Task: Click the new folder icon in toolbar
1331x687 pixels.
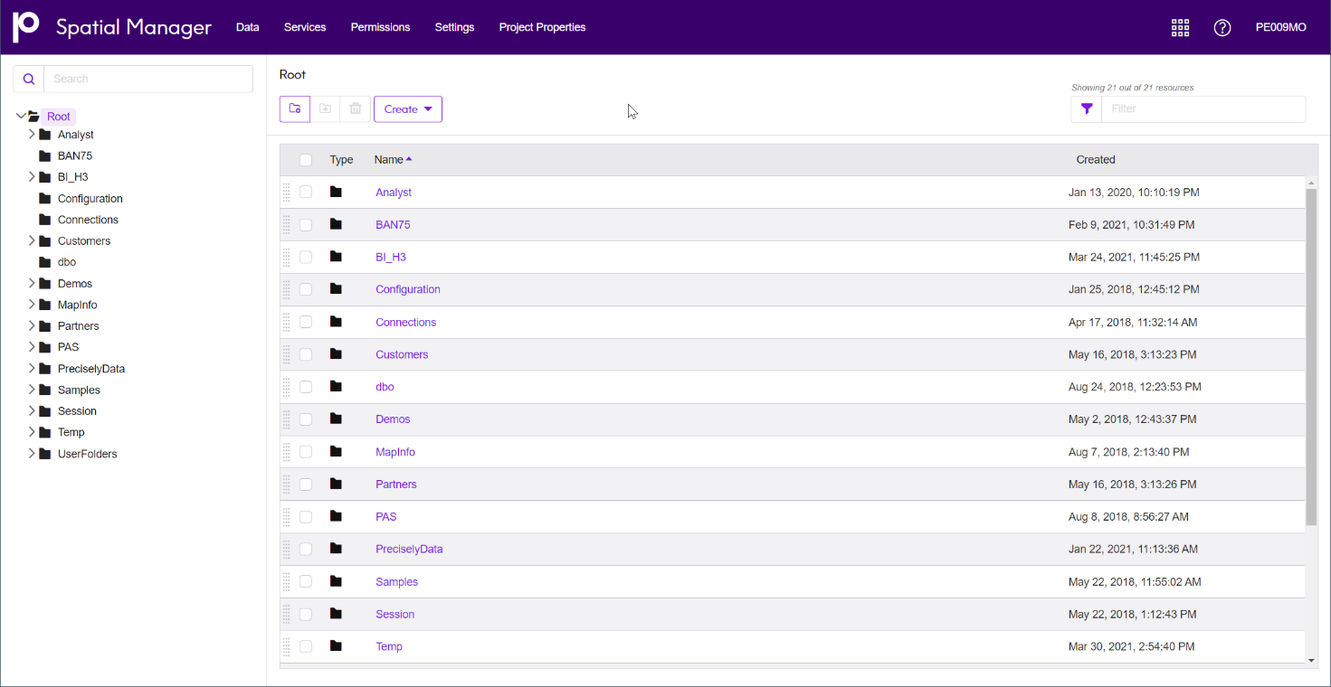Action: [295, 108]
